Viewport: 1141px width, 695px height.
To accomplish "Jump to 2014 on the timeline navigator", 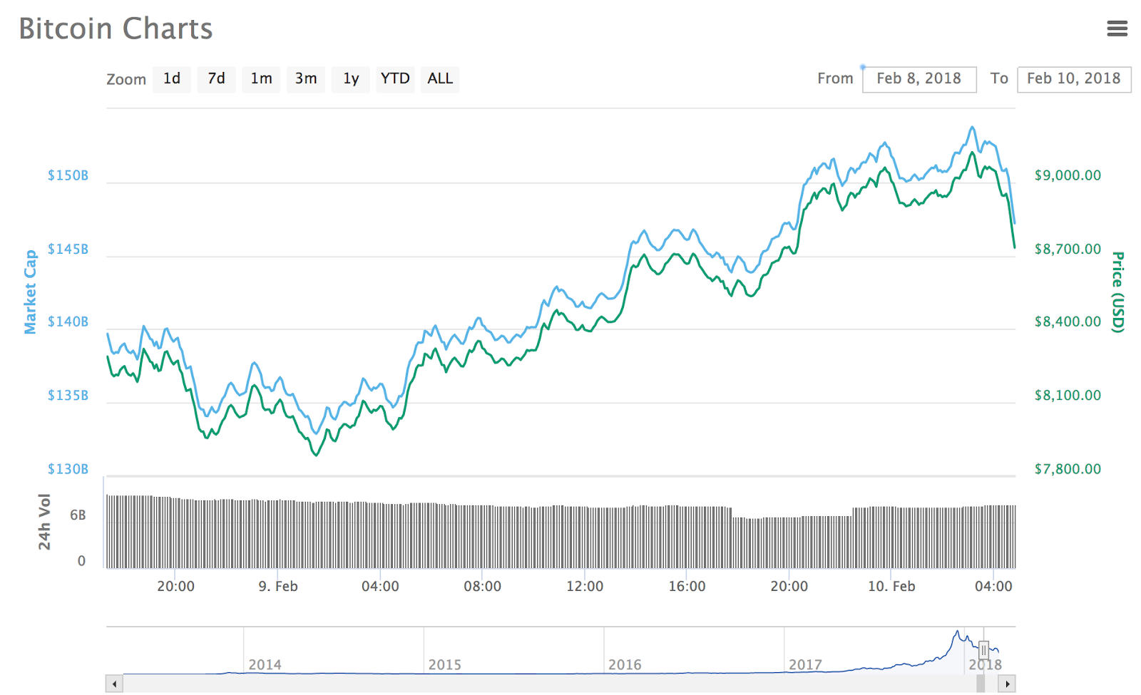I will 265,664.
